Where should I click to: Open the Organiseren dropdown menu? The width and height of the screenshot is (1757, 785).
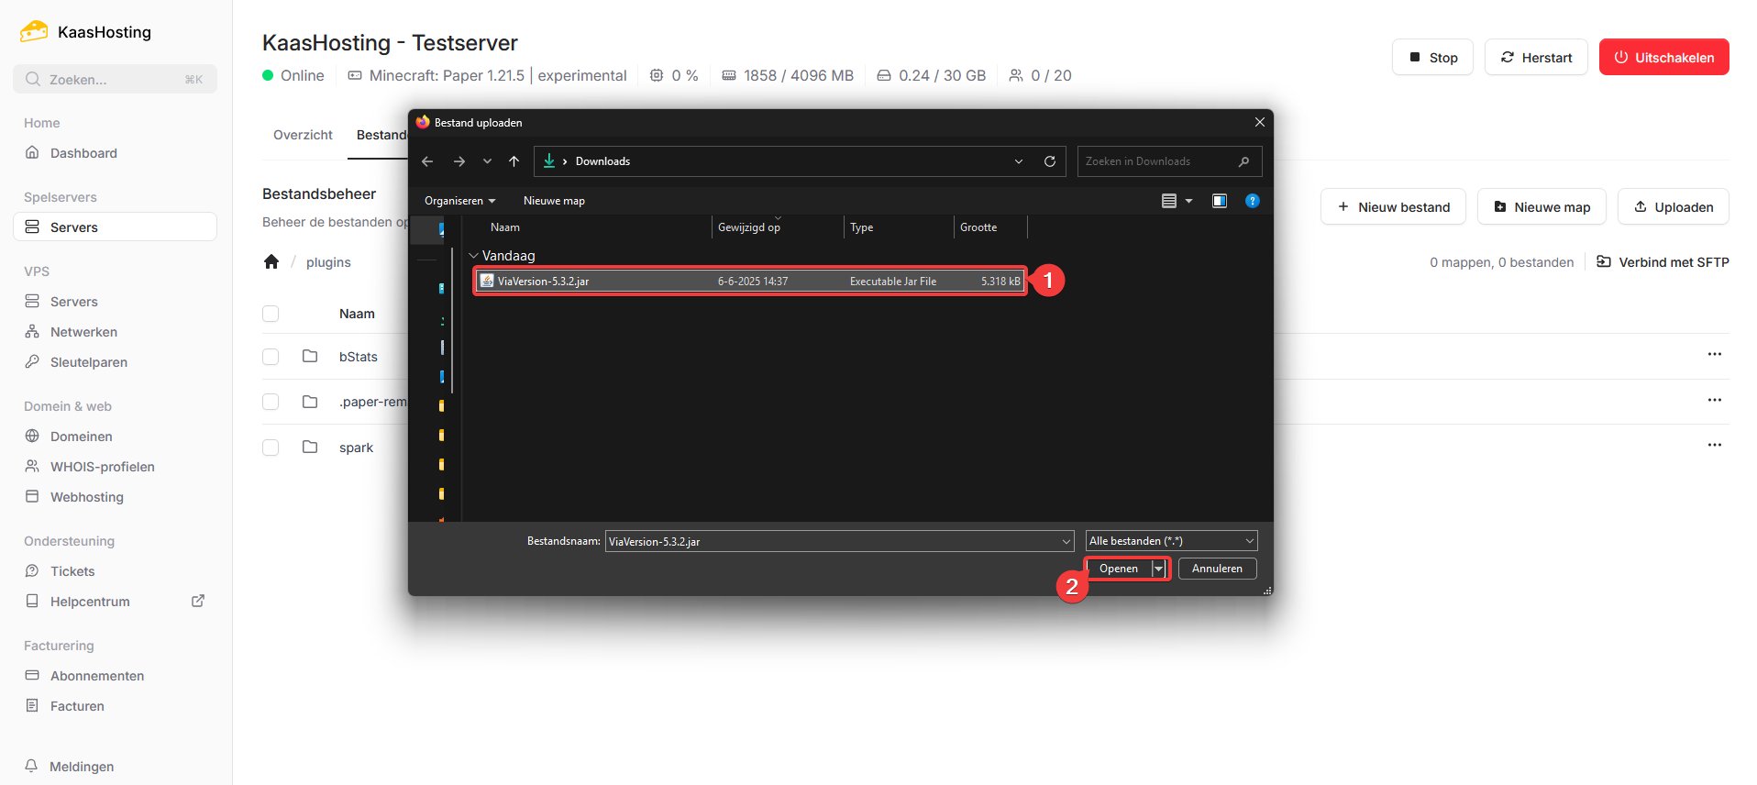click(x=459, y=201)
